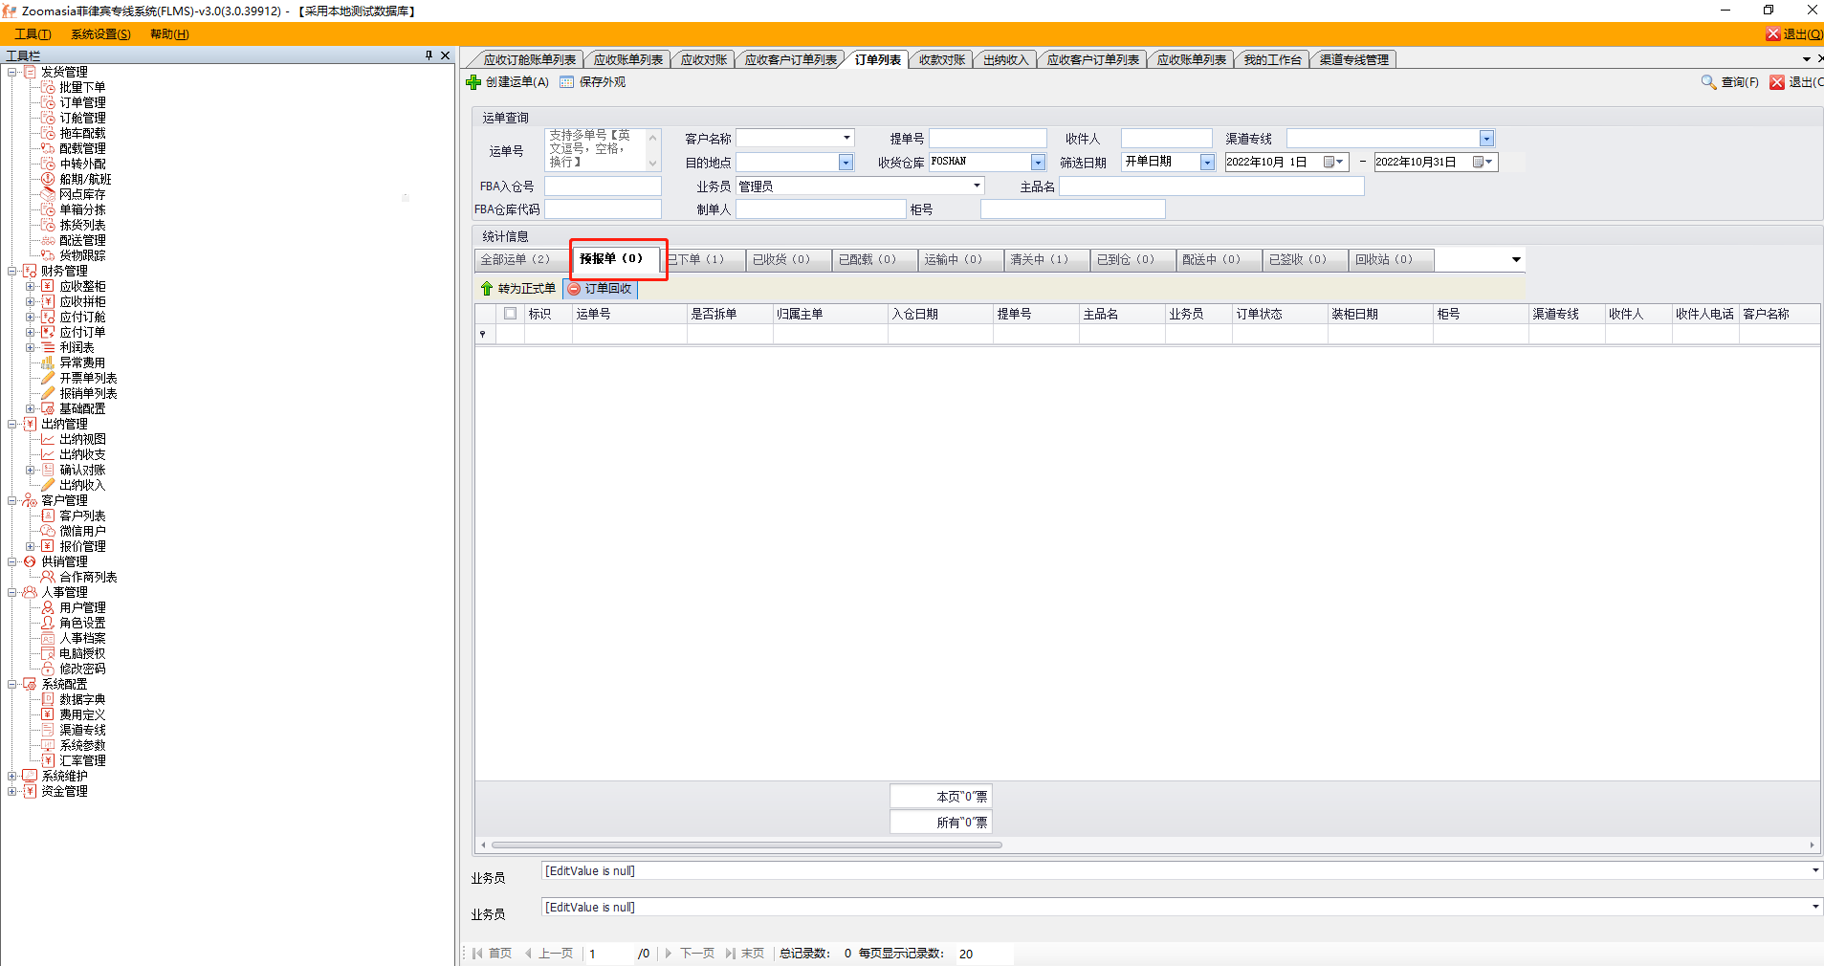Open 订单管理 in the sidebar tree

82,102
